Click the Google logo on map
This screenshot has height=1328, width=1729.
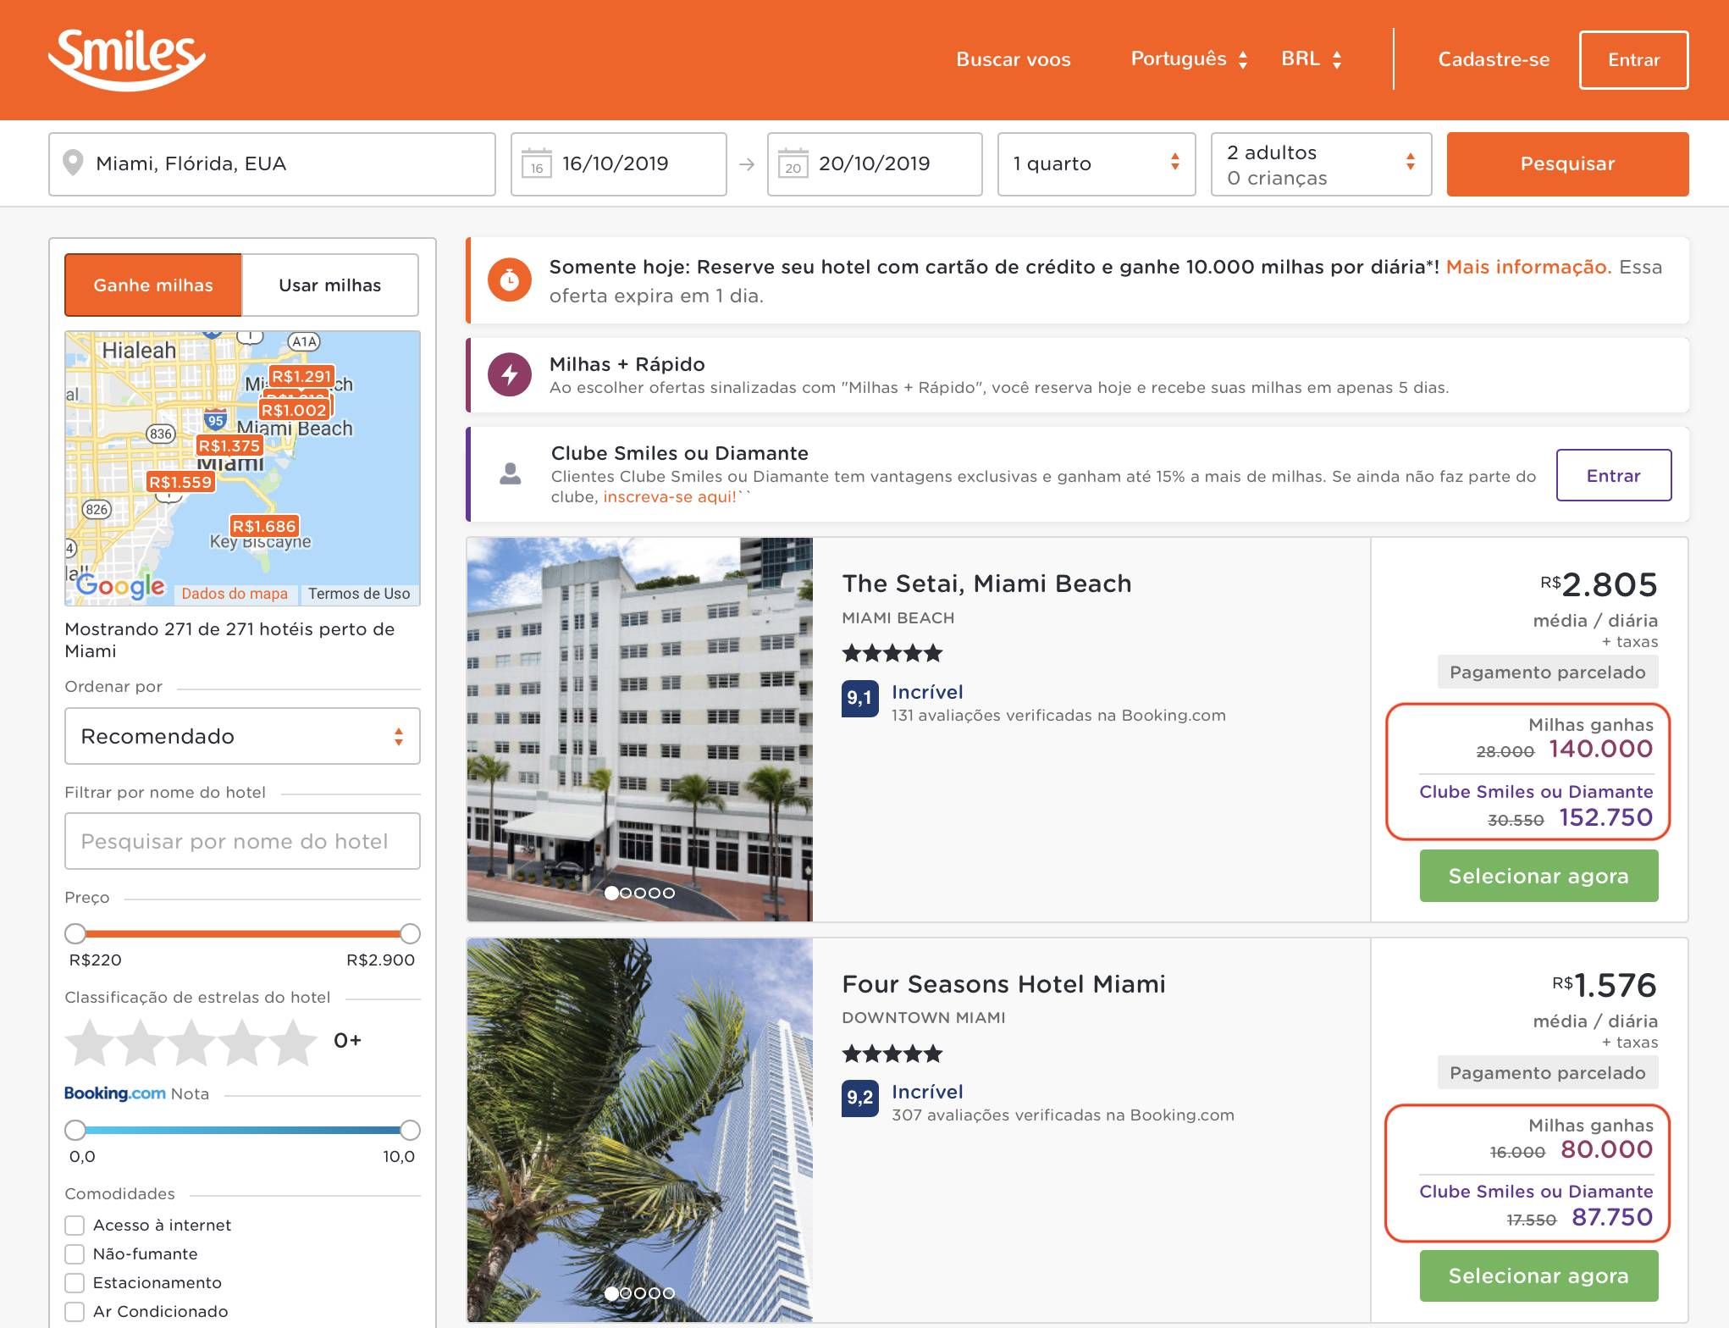pyautogui.click(x=120, y=585)
